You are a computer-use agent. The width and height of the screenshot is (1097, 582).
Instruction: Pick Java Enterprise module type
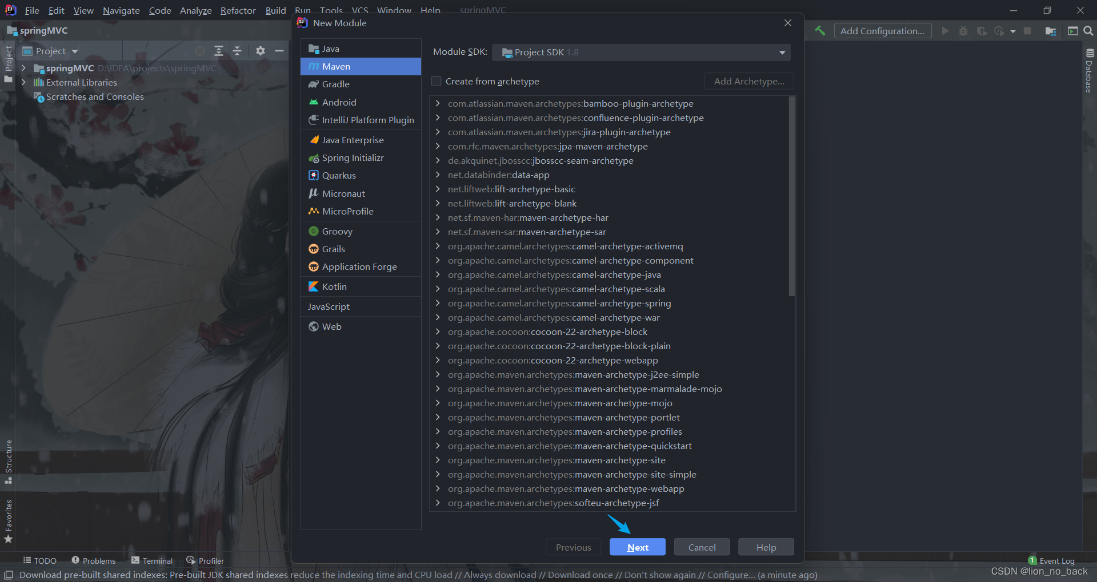pos(361,140)
